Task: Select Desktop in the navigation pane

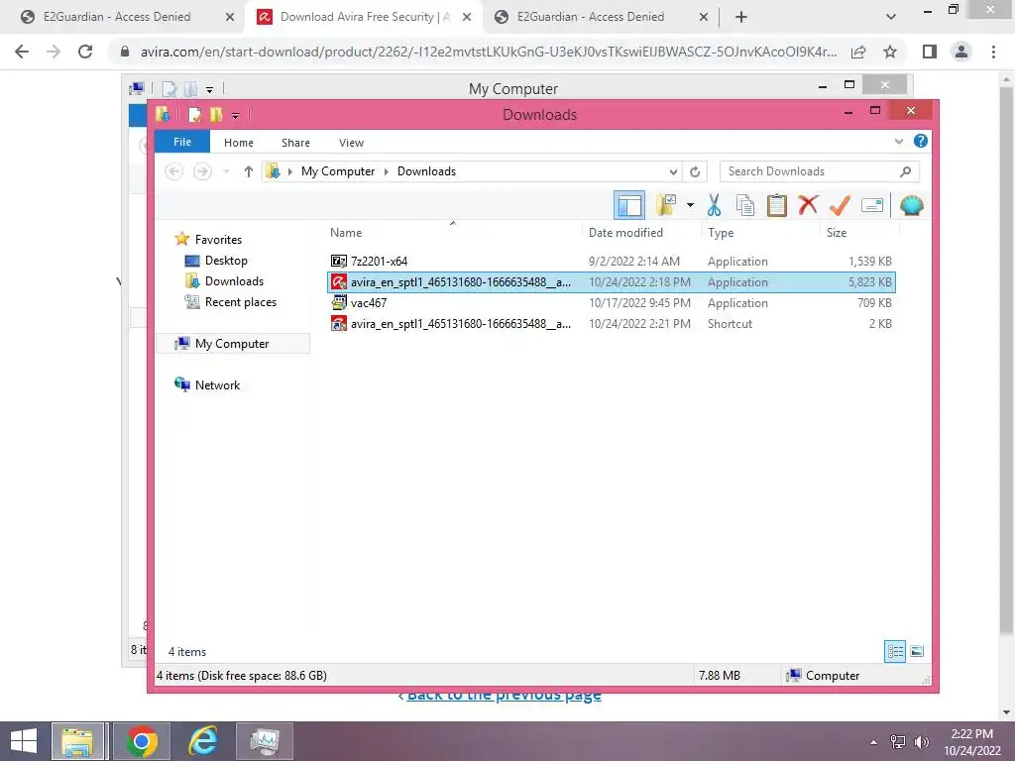Action: [x=226, y=261]
